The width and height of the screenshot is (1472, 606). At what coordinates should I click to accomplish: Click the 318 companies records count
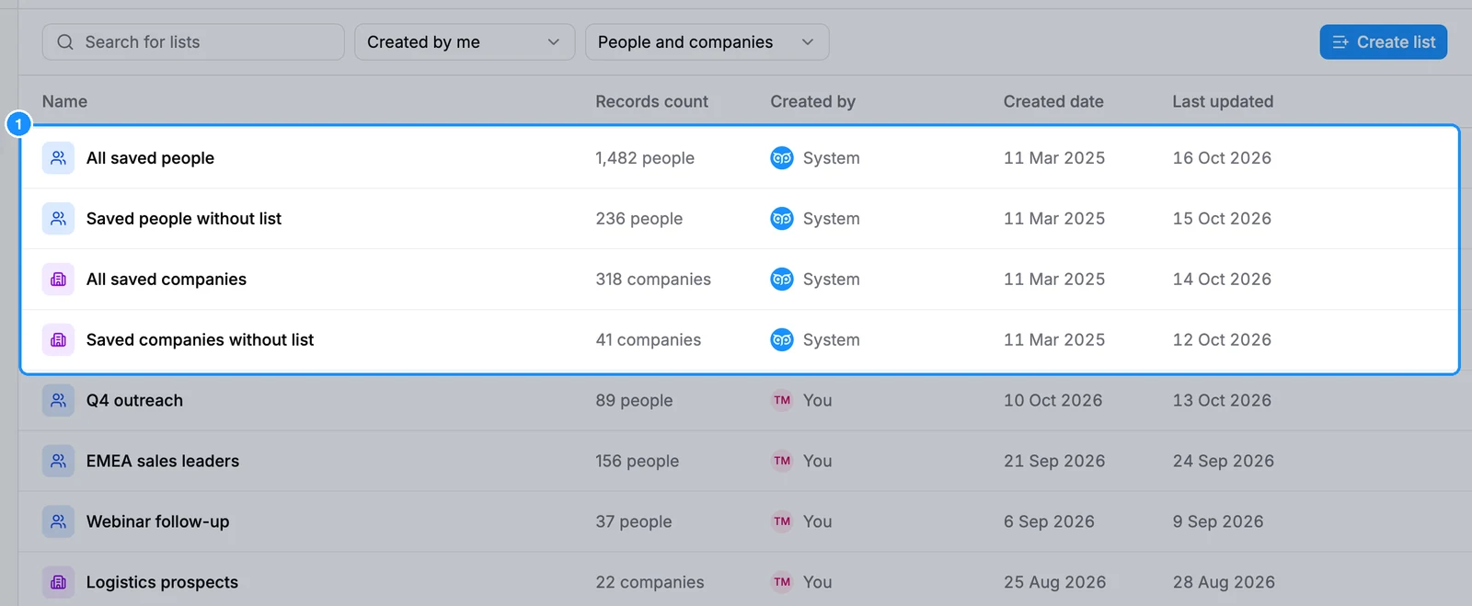click(653, 280)
